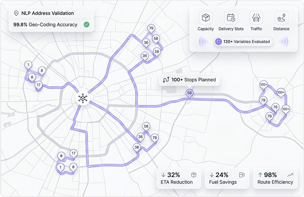Click the Delivery Slots label
Viewport: 304px width, 197px height.
coord(231,29)
